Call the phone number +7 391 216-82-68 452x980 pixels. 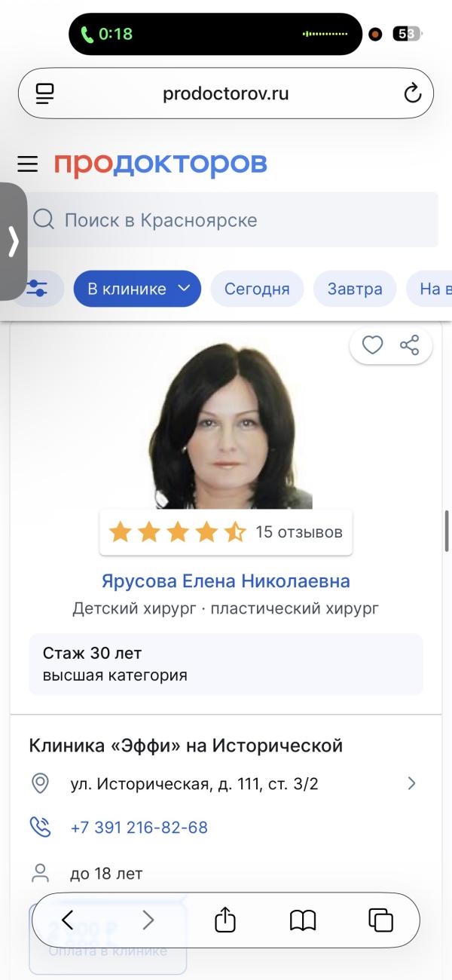(x=139, y=827)
